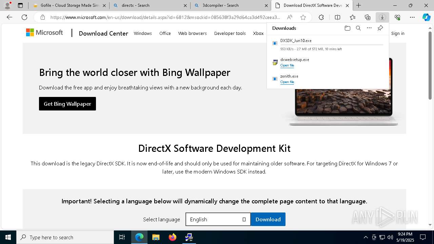This screenshot has height=244, width=434.
Task: Toggle the Downloads toolbar button
Action: [382, 17]
